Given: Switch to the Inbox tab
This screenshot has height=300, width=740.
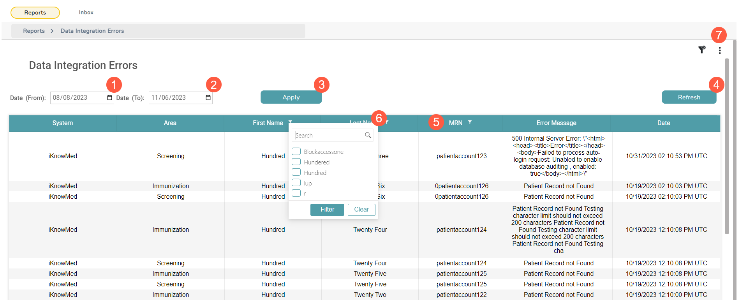Looking at the screenshot, I should tap(86, 12).
